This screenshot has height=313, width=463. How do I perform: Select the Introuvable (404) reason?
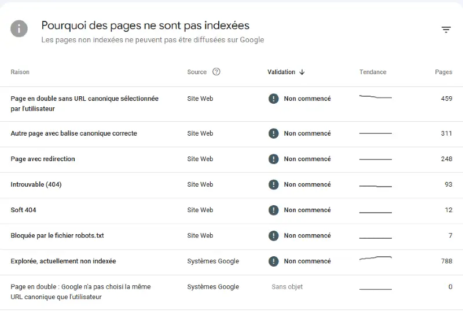(36, 184)
